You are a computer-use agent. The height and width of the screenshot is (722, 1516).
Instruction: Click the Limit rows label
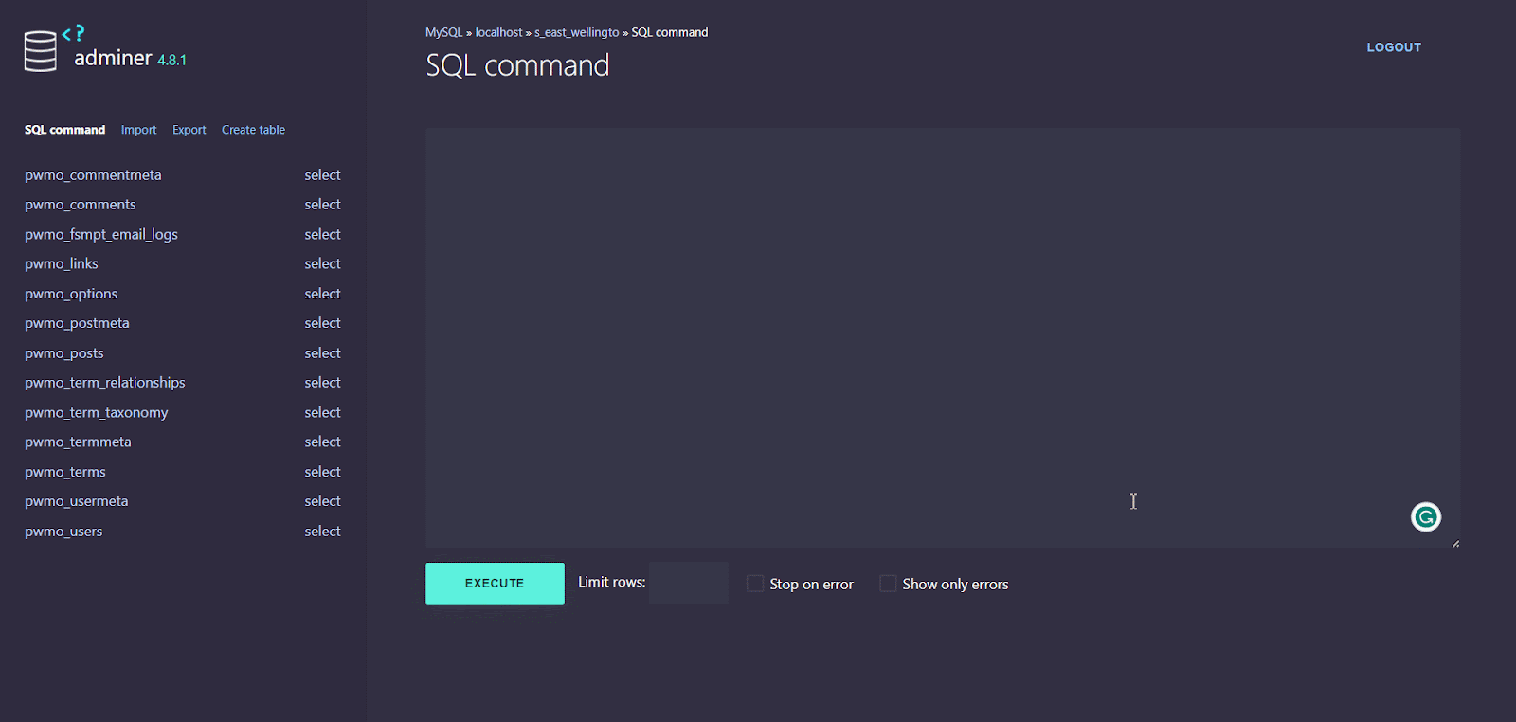pos(611,582)
